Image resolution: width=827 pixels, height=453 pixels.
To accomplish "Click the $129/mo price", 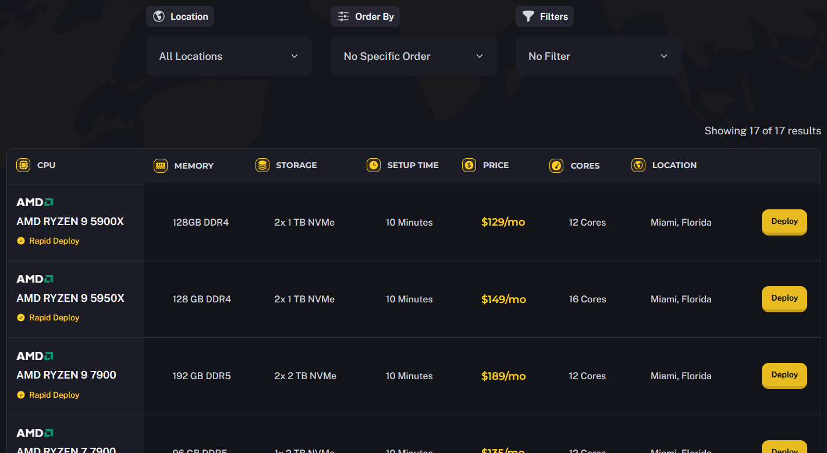I will coord(503,222).
